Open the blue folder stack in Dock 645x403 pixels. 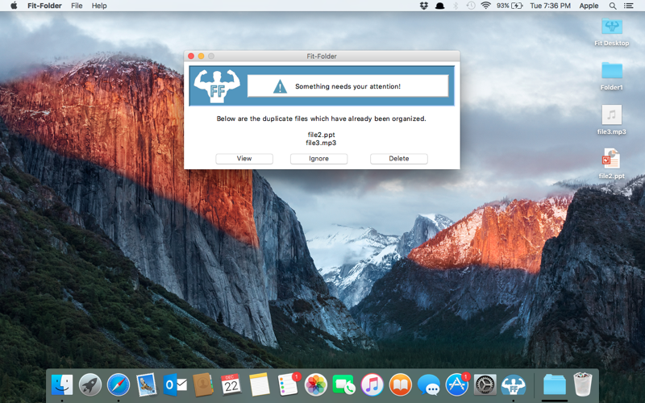coord(554,385)
